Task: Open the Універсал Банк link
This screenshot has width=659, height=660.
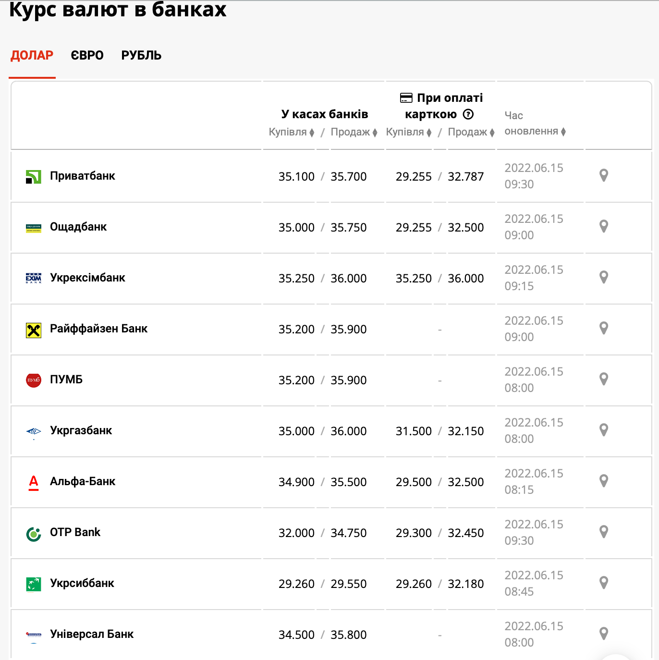Action: pos(91,634)
